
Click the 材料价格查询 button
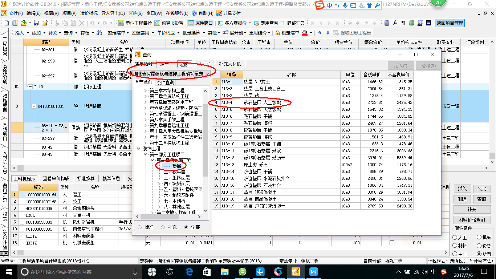click(x=472, y=220)
